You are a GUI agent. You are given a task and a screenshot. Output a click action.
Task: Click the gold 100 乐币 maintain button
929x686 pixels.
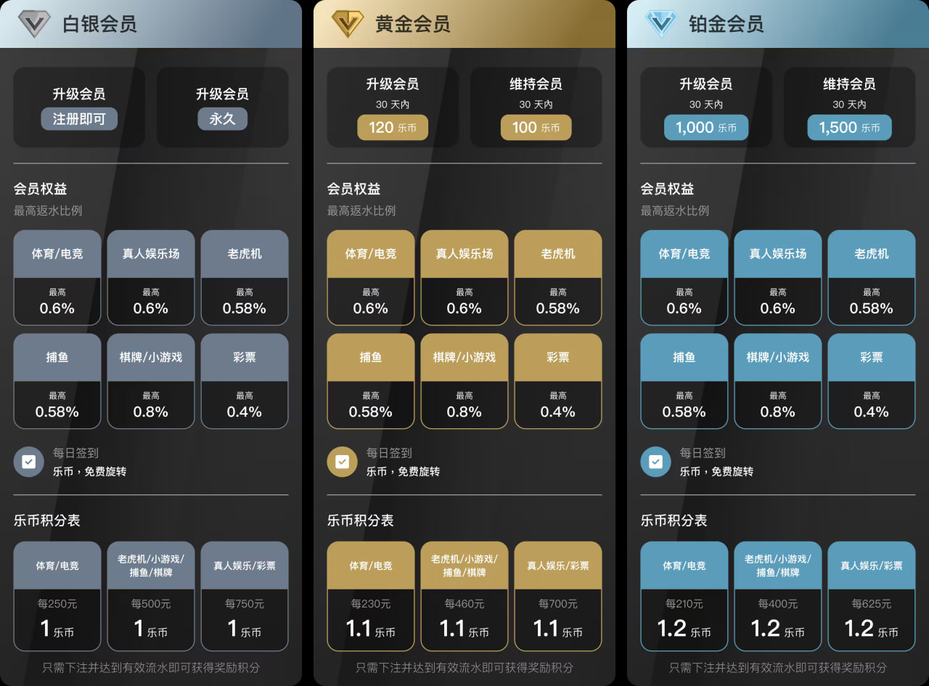point(536,128)
